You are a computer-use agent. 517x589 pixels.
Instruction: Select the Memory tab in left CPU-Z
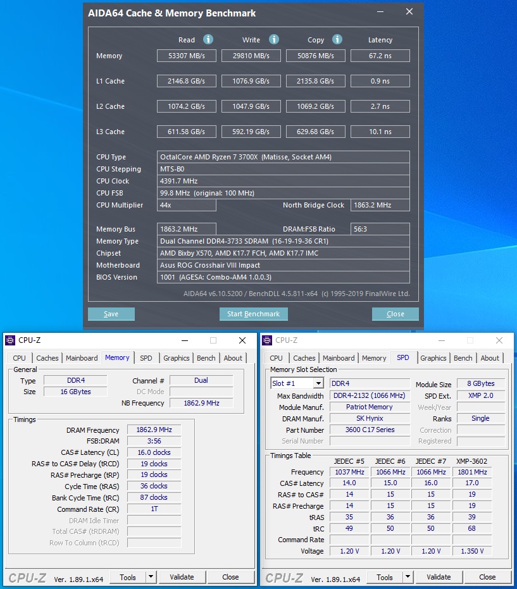pos(117,357)
